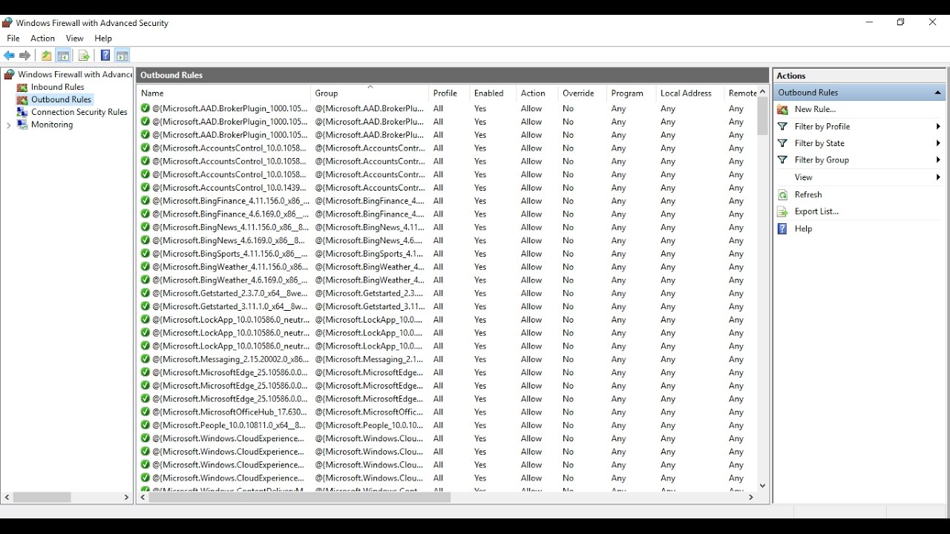Sort by the Profile column header
This screenshot has height=534, width=950.
449,93
